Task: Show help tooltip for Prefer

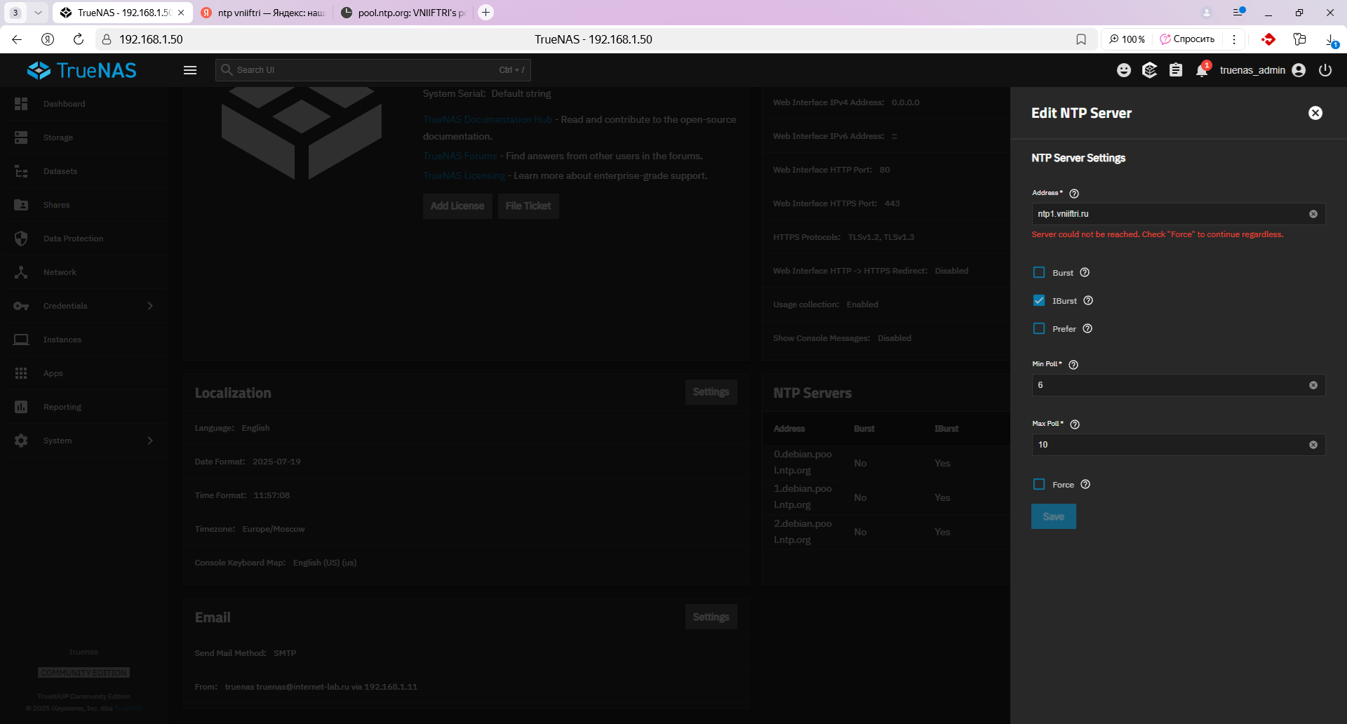Action: 1087,328
